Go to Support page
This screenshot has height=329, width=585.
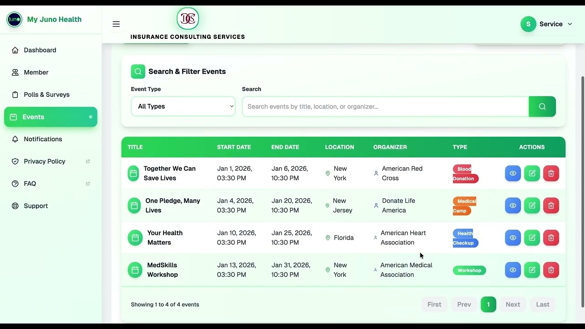point(51,206)
